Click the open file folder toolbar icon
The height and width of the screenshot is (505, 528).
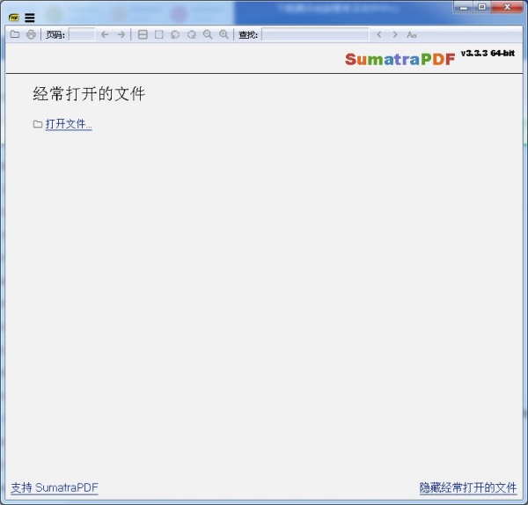coord(15,34)
